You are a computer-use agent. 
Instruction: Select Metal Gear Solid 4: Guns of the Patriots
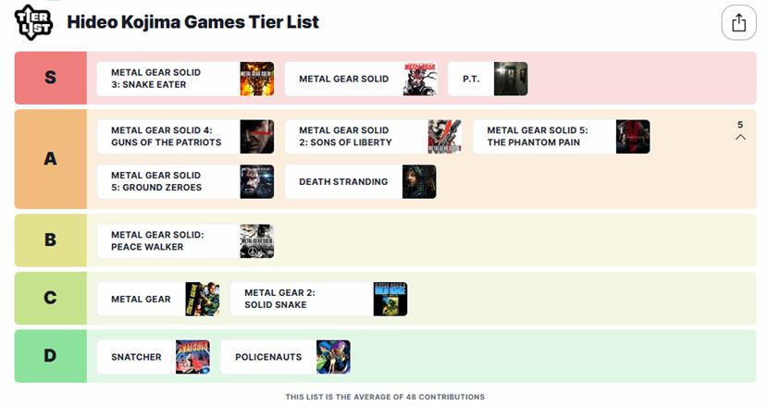186,137
